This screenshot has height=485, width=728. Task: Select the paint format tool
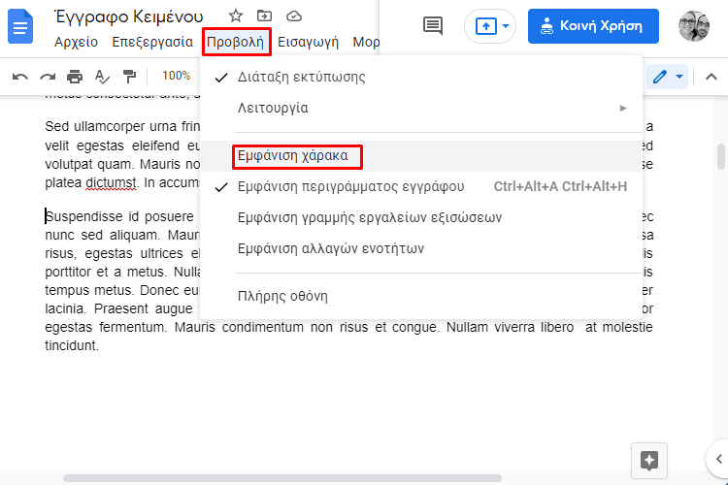(x=129, y=77)
